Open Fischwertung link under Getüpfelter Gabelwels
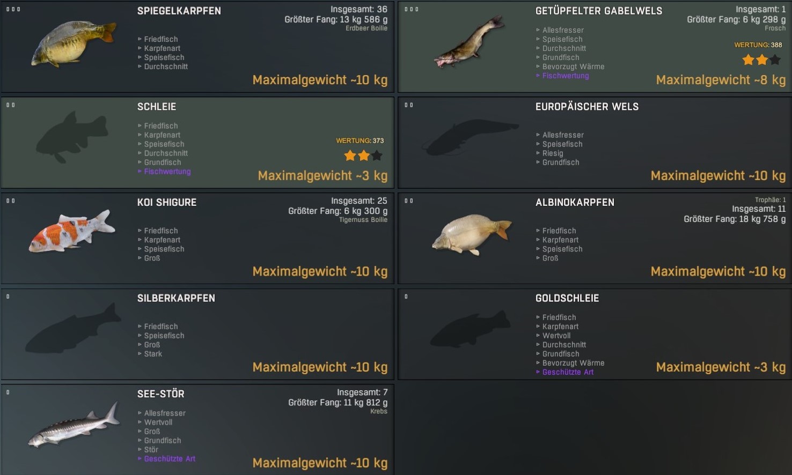The image size is (792, 475). (566, 76)
